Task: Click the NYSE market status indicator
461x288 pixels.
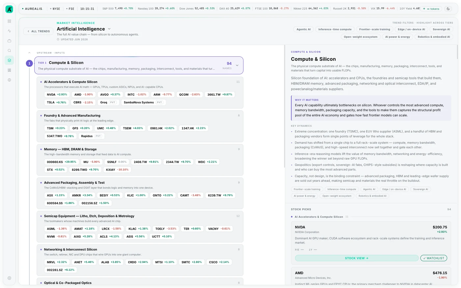Action: [55, 9]
